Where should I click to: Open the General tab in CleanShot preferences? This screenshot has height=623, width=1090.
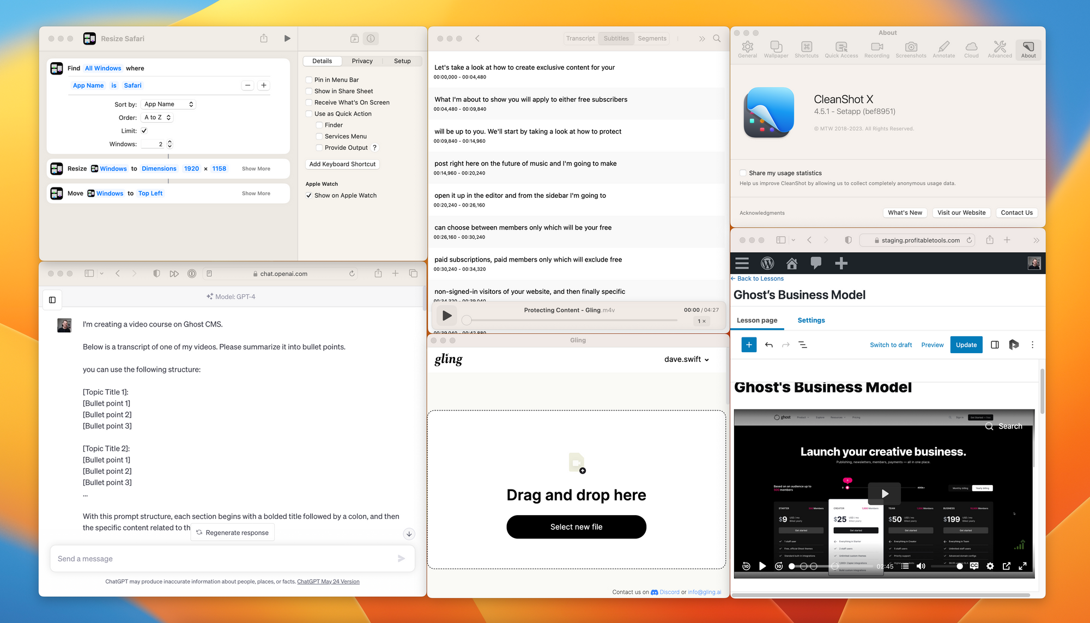click(747, 50)
